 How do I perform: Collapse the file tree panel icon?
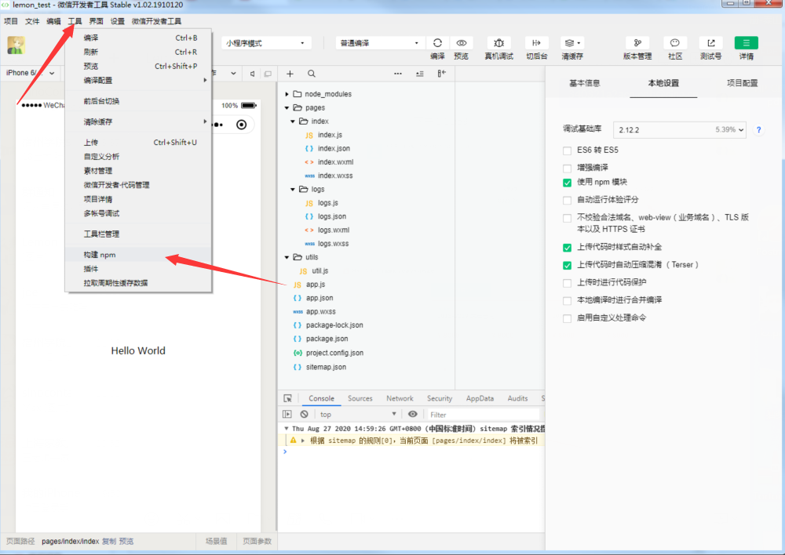point(441,74)
